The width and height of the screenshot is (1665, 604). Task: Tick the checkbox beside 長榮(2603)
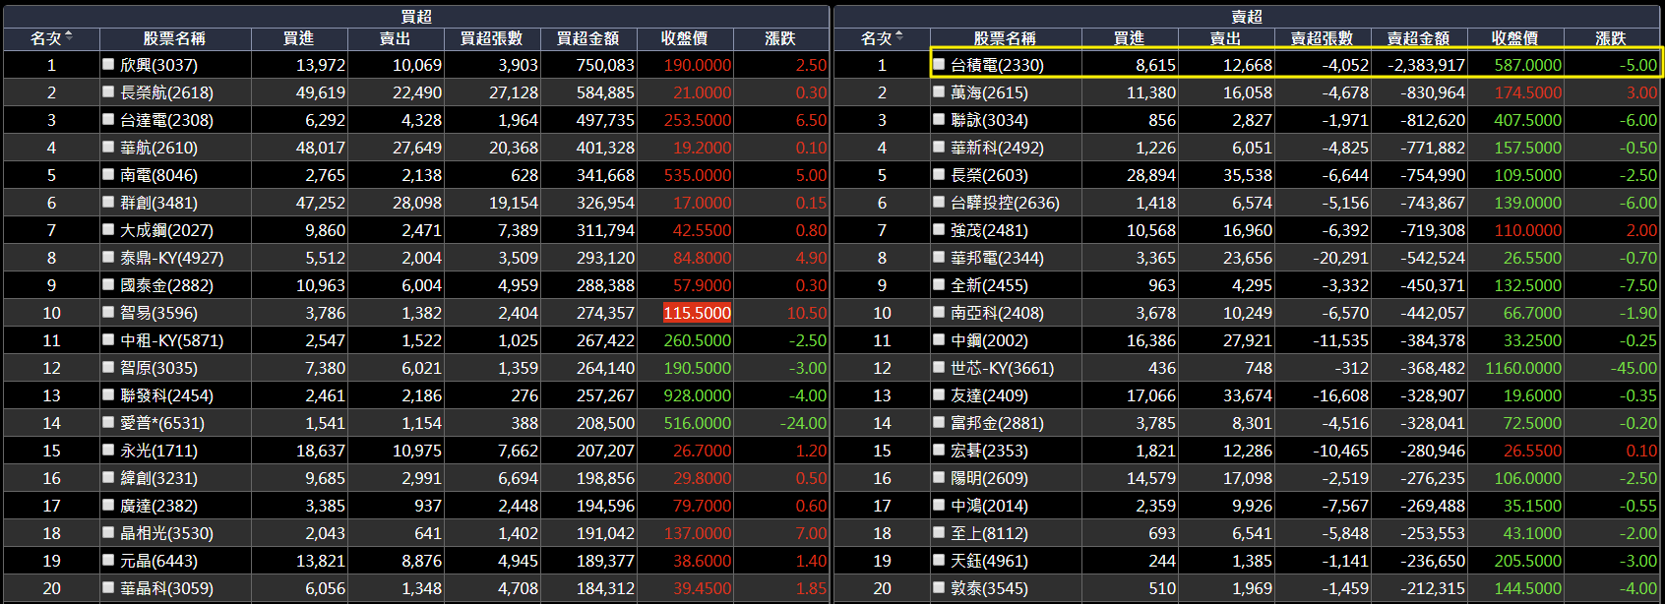coord(939,174)
